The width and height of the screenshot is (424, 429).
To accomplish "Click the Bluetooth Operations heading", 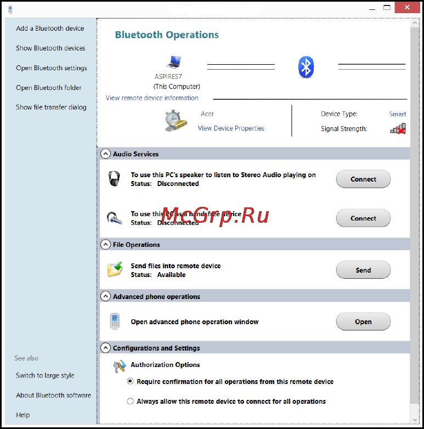I will click(167, 35).
